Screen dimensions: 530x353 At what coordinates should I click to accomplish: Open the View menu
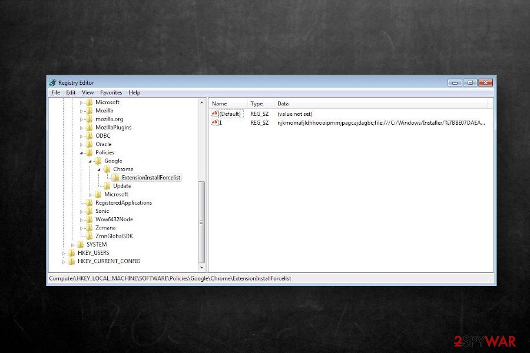click(88, 92)
